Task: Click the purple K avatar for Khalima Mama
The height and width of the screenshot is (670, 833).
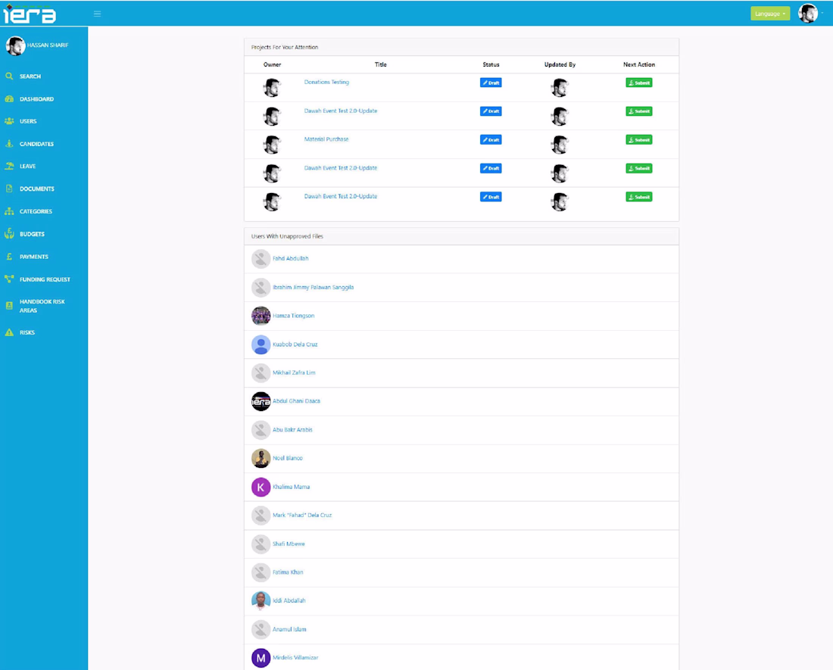Action: pos(261,487)
